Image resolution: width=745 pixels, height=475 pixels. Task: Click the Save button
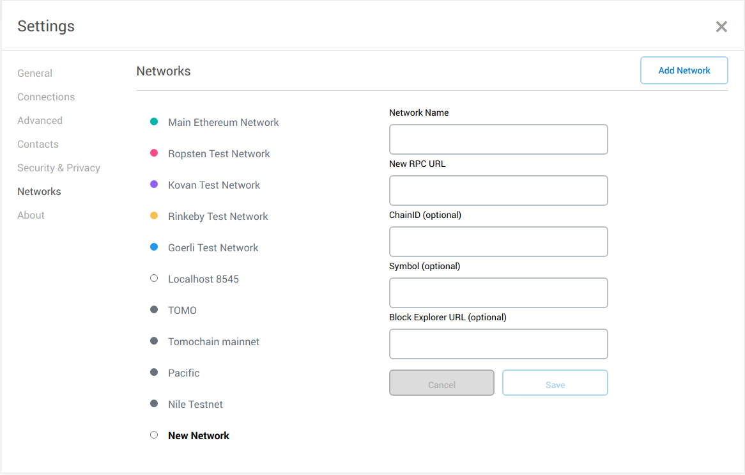click(555, 383)
